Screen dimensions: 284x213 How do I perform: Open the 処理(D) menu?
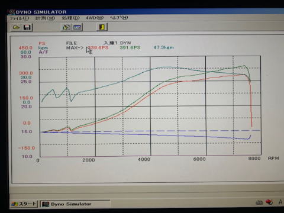pos(70,18)
